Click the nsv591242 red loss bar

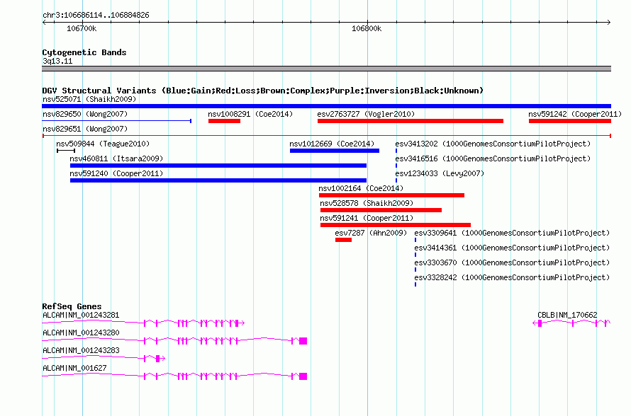pyautogui.click(x=570, y=121)
